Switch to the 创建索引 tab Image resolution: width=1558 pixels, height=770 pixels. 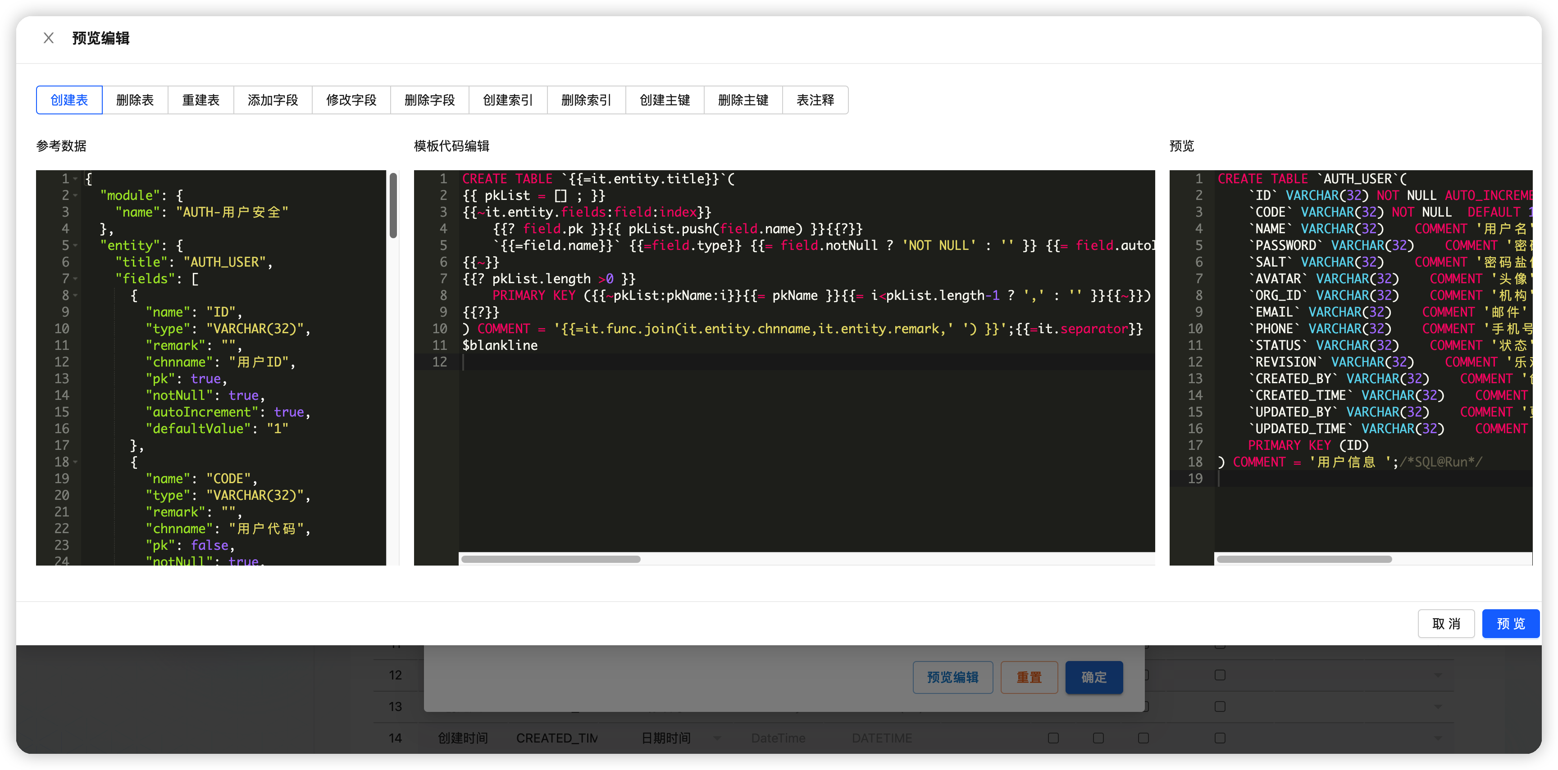pos(507,100)
